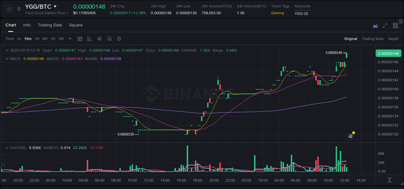The image size is (404, 189).
Task: Expand the Networks YGG (3) selector
Action: pos(302,13)
